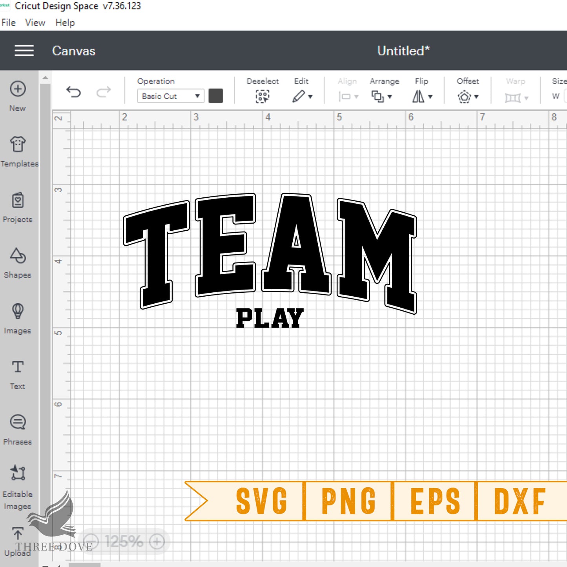Zoom in with the plus button
This screenshot has width=567, height=567.
point(157,542)
